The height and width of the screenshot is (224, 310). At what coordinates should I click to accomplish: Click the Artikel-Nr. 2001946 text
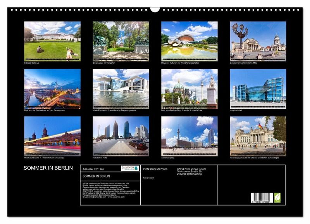(93, 169)
